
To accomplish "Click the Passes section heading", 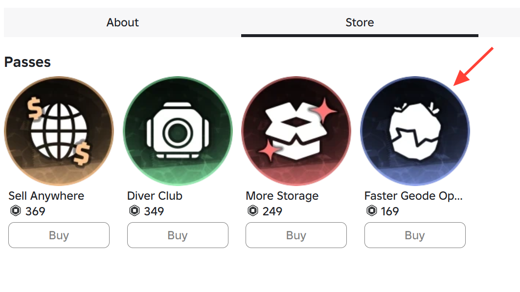I will 27,62.
